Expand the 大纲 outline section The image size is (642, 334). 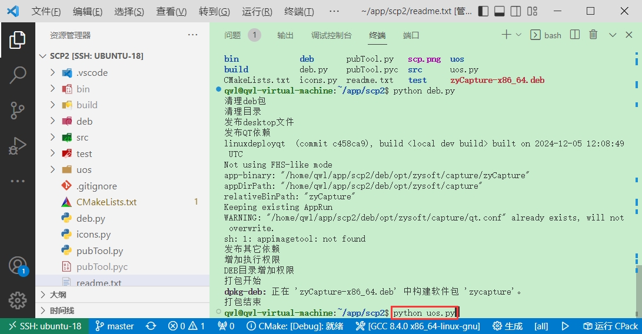point(58,295)
